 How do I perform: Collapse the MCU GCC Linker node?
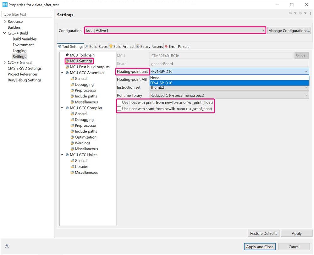click(62, 155)
